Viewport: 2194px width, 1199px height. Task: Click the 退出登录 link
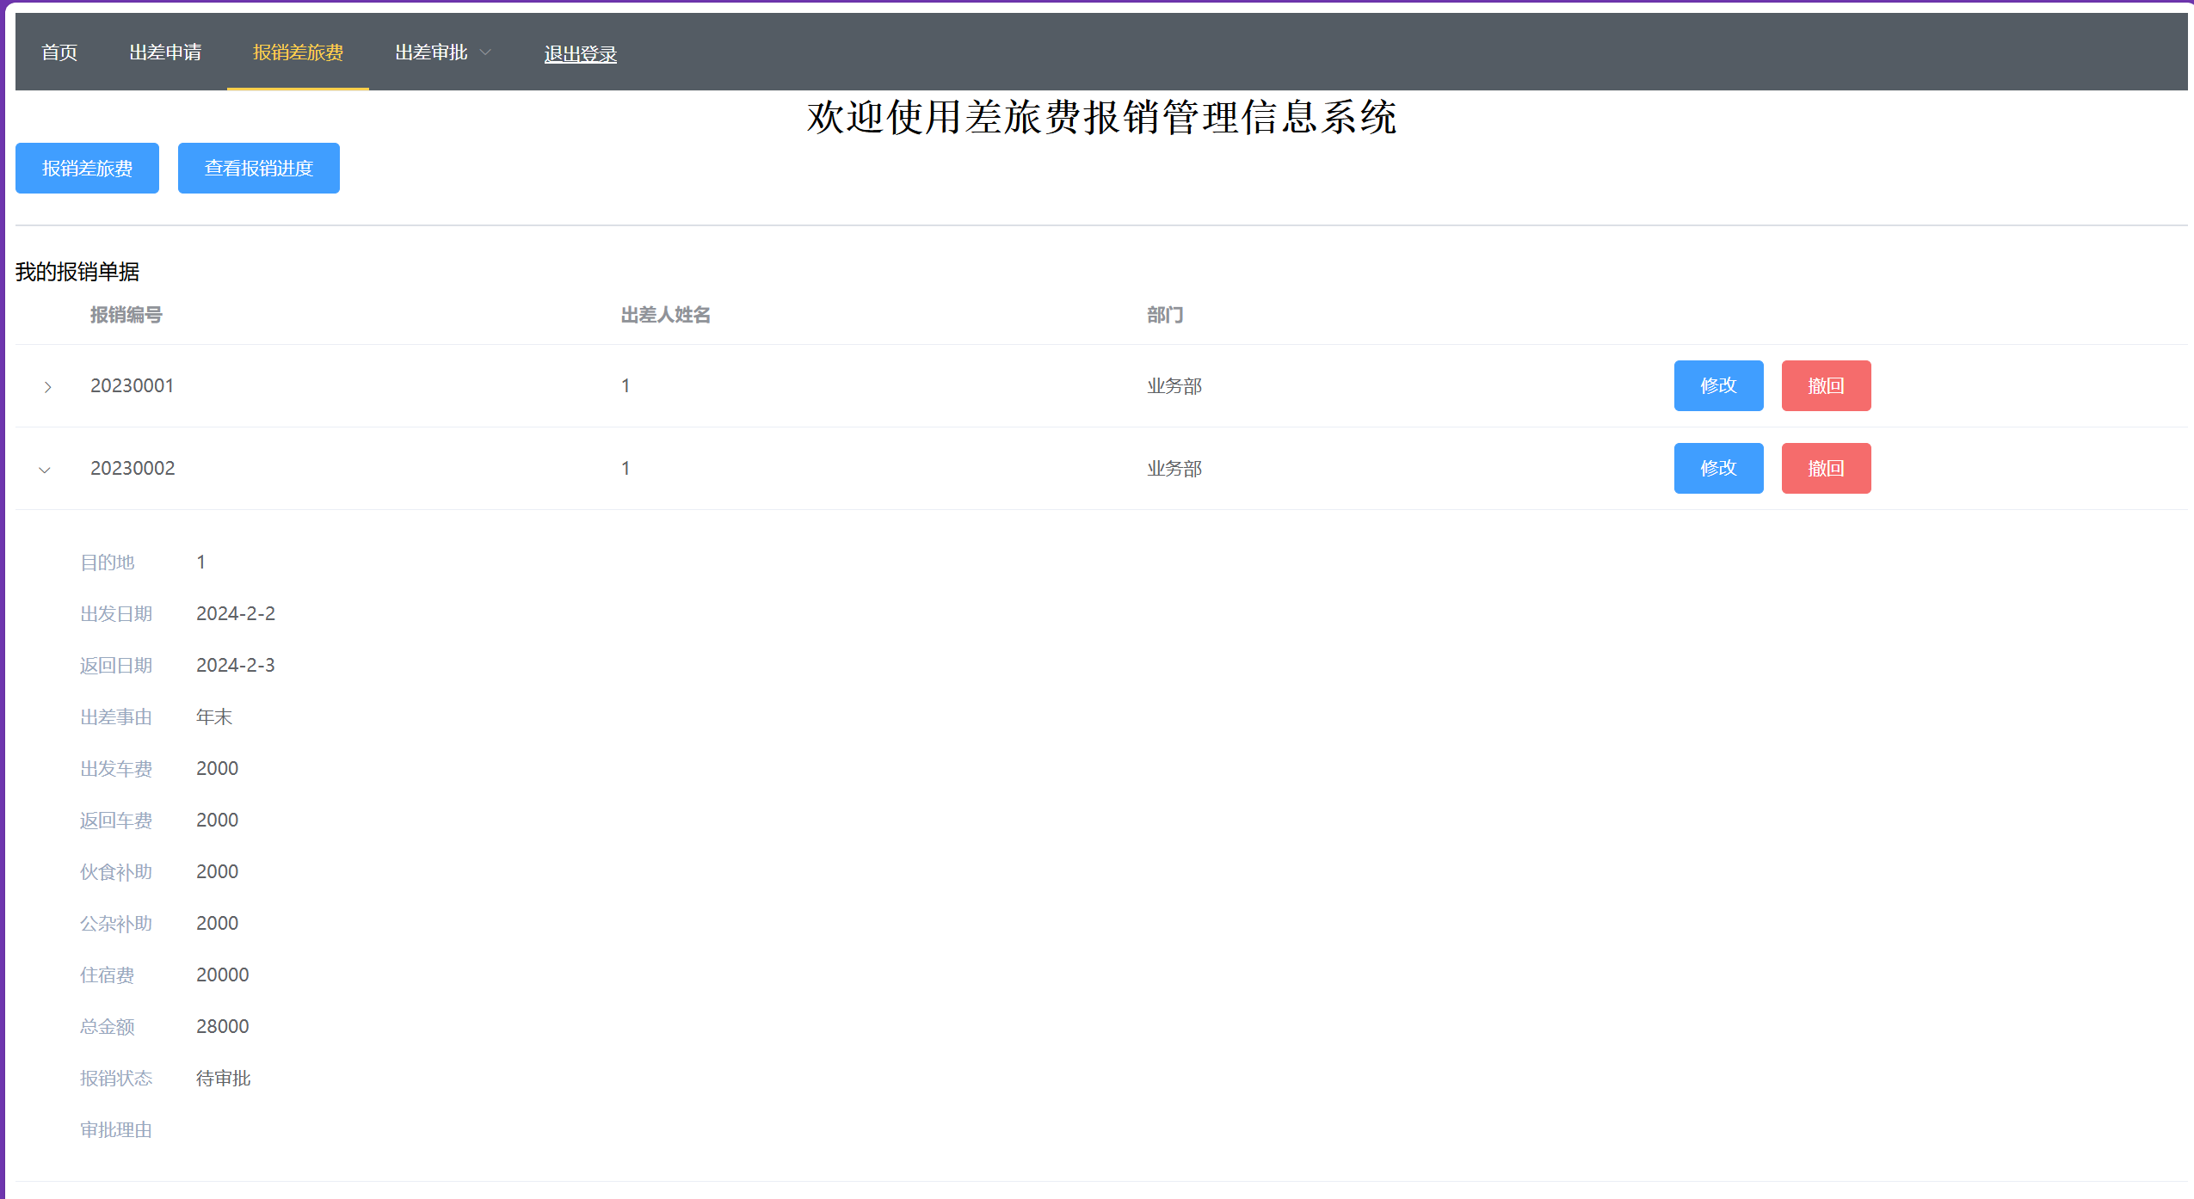580,54
